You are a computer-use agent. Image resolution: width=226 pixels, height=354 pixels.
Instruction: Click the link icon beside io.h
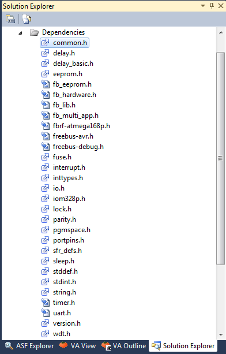click(46, 188)
